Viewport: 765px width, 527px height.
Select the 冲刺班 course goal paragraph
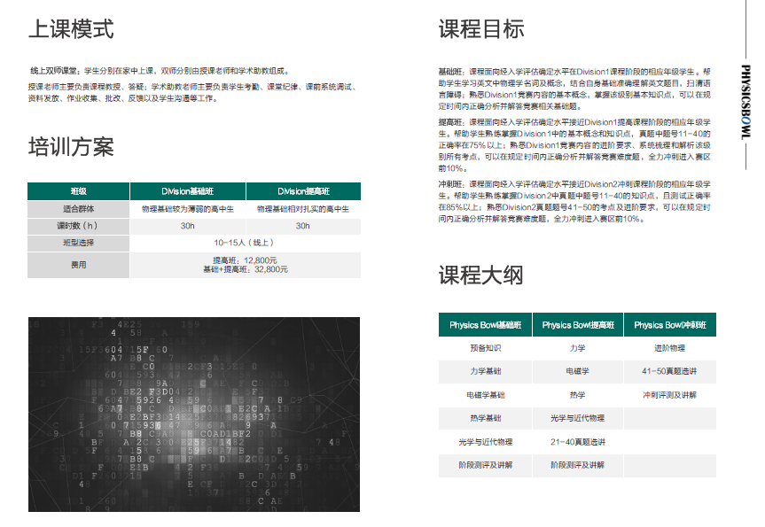coord(574,201)
